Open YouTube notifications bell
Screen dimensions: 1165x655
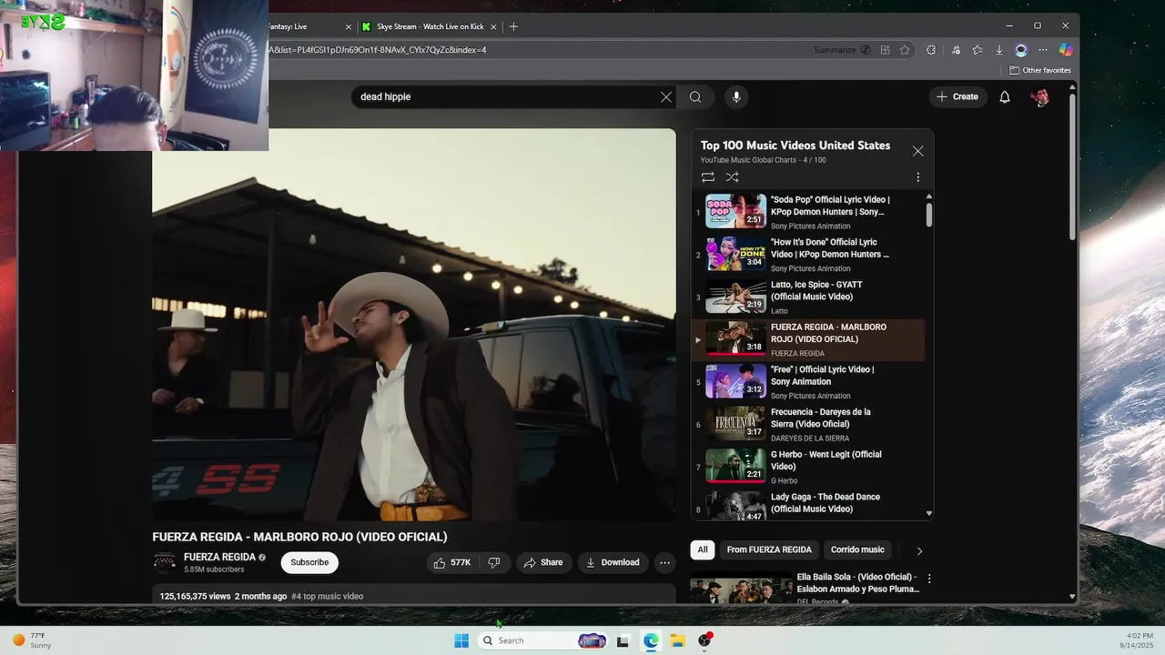click(x=1005, y=97)
